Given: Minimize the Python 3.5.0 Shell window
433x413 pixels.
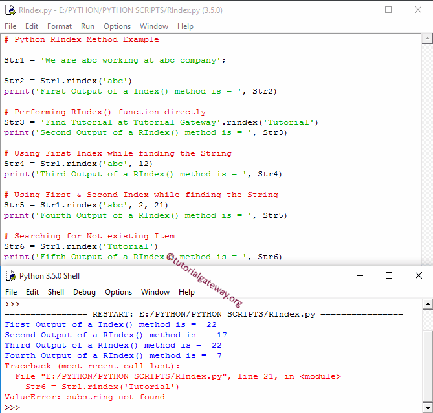Looking at the screenshot, I should [x=360, y=275].
